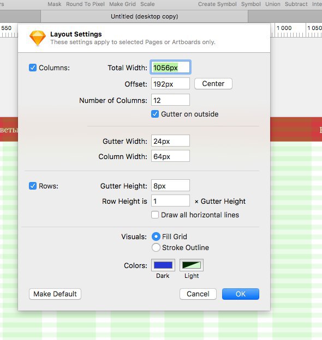Viewport: 322px width, 340px height.
Task: Click Subtract toolbar item
Action: pos(296,4)
